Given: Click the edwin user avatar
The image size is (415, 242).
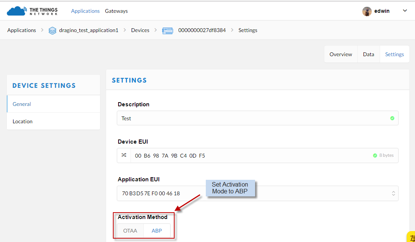Looking at the screenshot, I should tap(367, 11).
